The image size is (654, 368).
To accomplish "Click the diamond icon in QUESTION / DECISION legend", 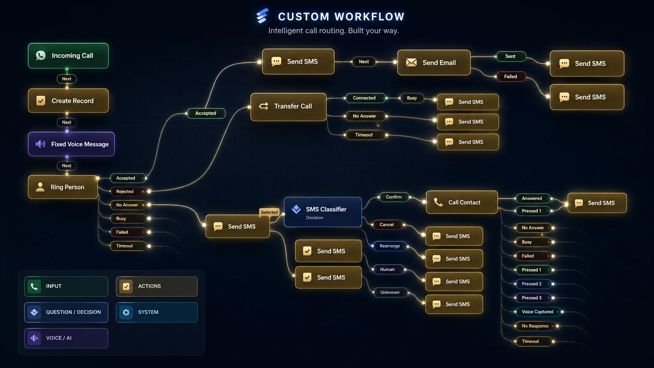I will tap(34, 312).
